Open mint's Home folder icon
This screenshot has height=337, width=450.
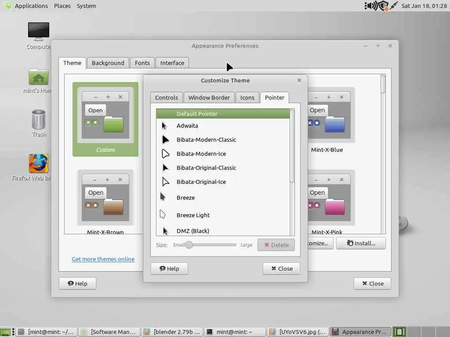pyautogui.click(x=39, y=77)
